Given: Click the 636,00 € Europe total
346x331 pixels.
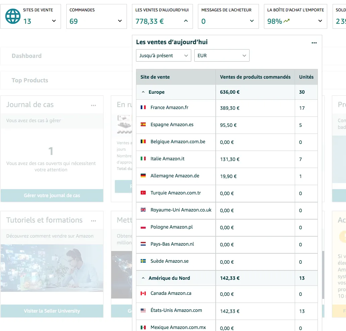Looking at the screenshot, I should [x=229, y=92].
